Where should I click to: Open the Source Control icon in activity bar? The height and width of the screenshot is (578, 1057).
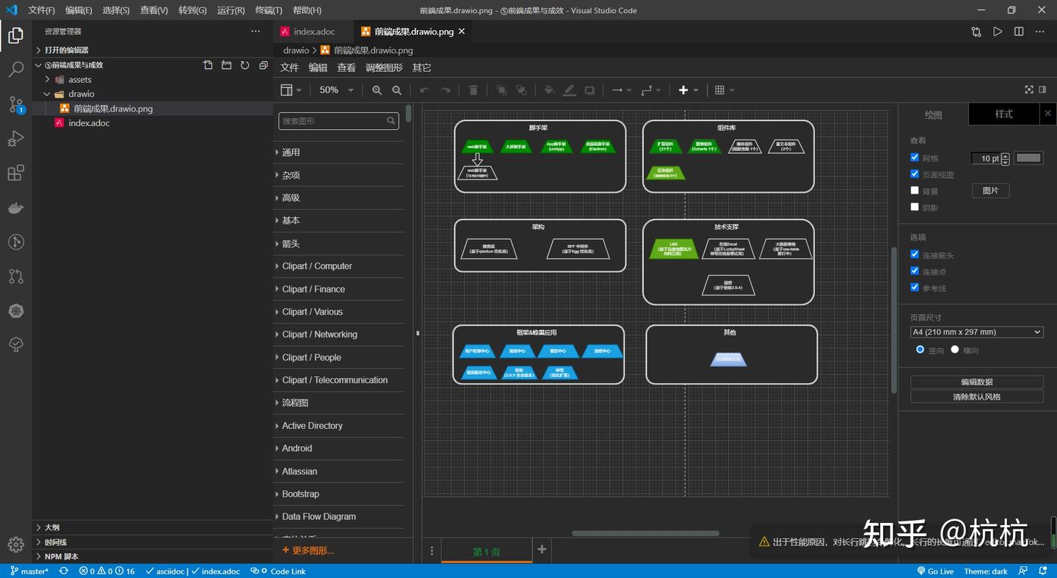(16, 105)
